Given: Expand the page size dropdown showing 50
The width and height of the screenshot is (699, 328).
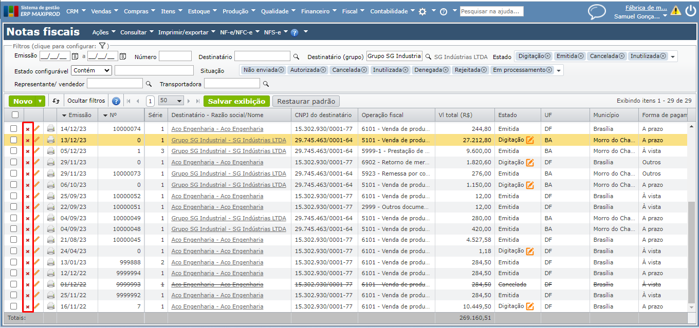Looking at the screenshot, I should pyautogui.click(x=171, y=101).
